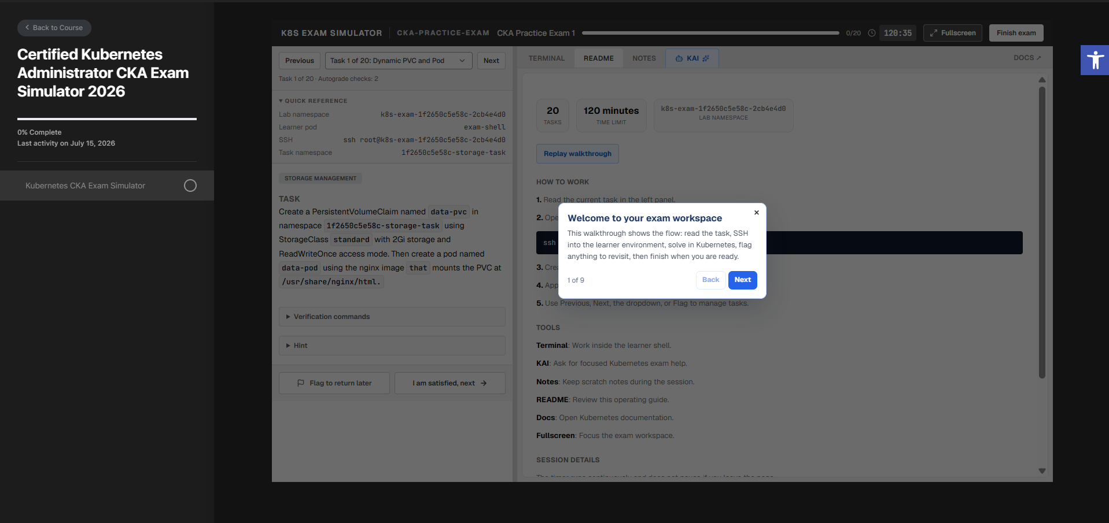Close the welcome walkthrough popup
The height and width of the screenshot is (523, 1109).
click(756, 213)
